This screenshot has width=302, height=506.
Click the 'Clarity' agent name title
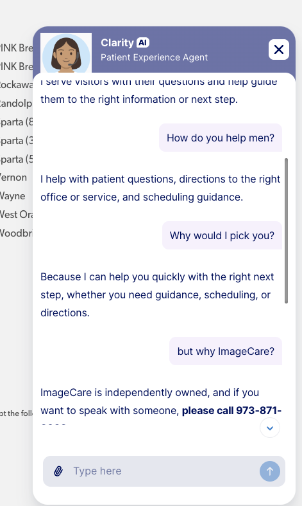(117, 42)
